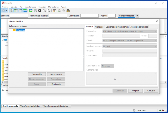Collapse the local tree computer node
The height and width of the screenshot is (113, 168).
coord(3,40)
